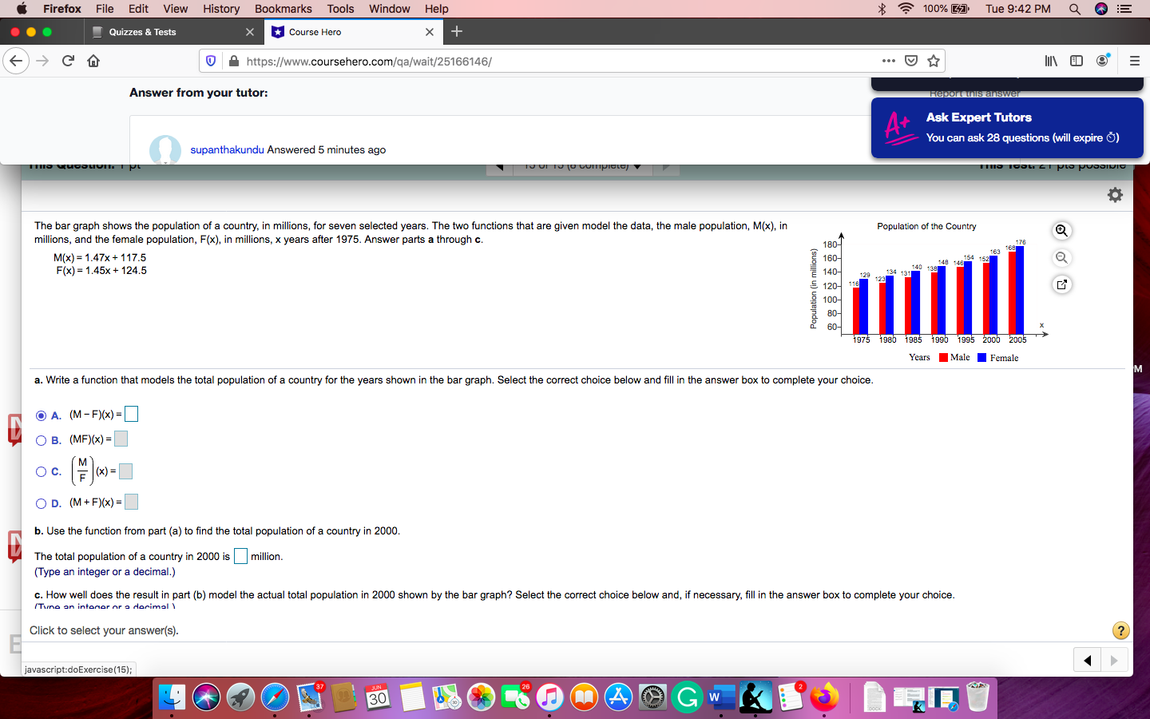Open the graph in a separate window
The height and width of the screenshot is (719, 1150).
1061,284
